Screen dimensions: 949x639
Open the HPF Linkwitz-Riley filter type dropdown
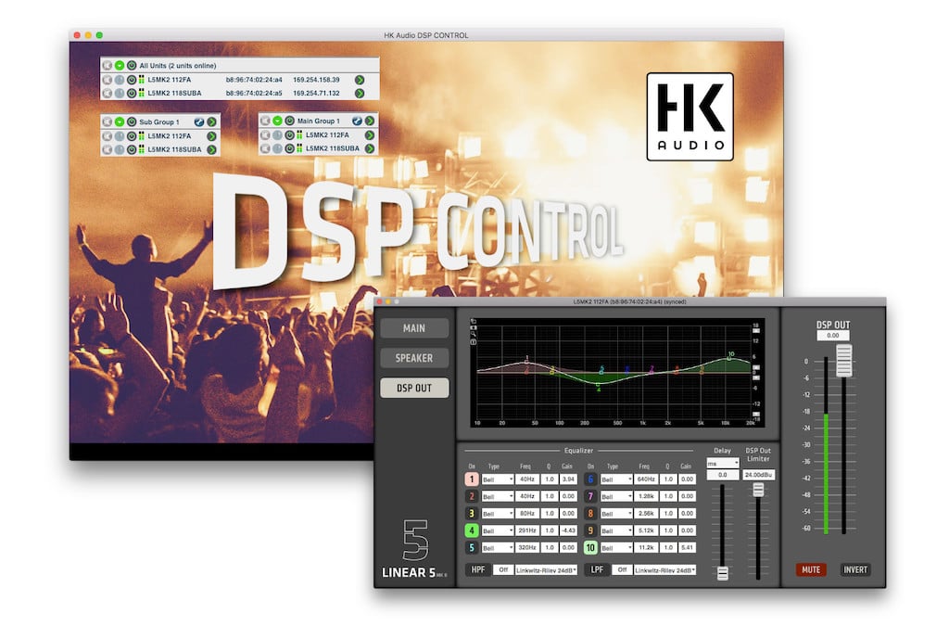546,569
